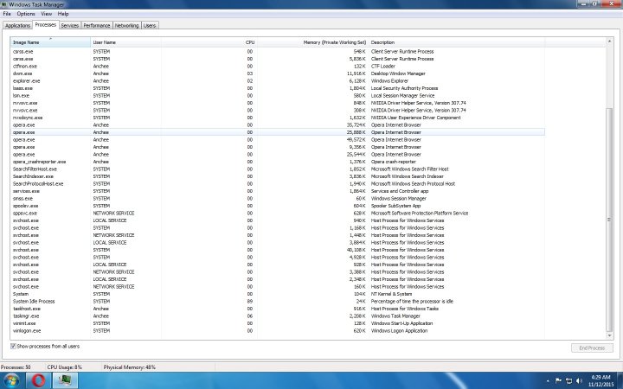Click the network tray icon

[568, 380]
